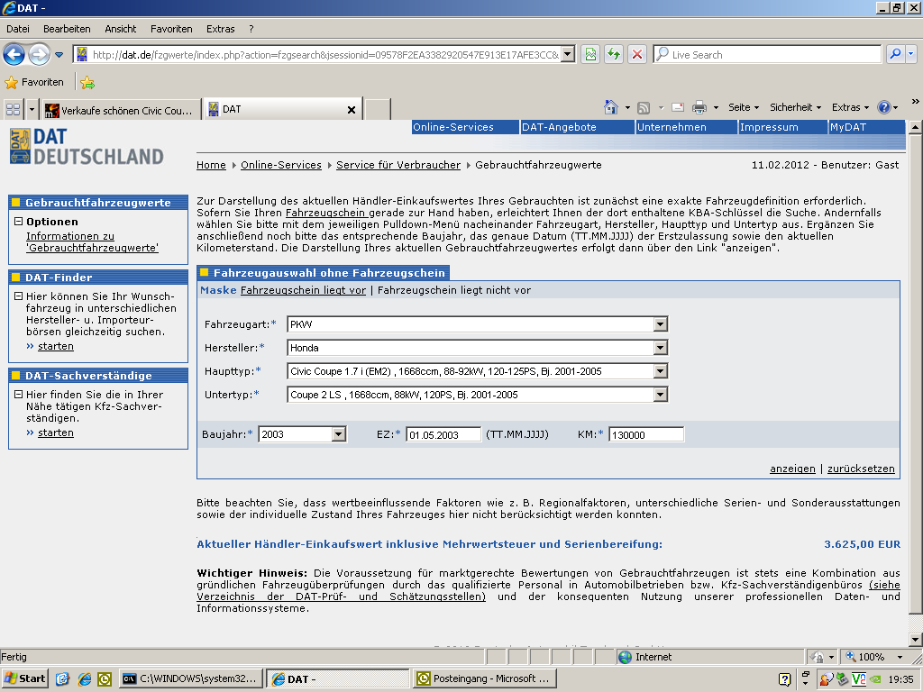The width and height of the screenshot is (923, 692).
Task: Open Verzeichnis der DAT-Prüf- und Schätzungsstellen link
Action: 341,596
